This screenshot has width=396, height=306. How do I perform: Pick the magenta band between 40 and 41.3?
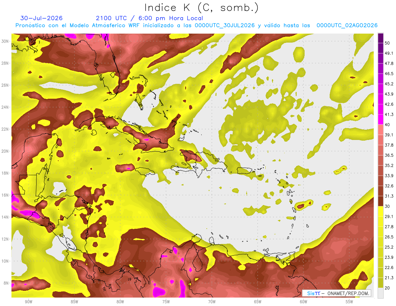pos(380,119)
